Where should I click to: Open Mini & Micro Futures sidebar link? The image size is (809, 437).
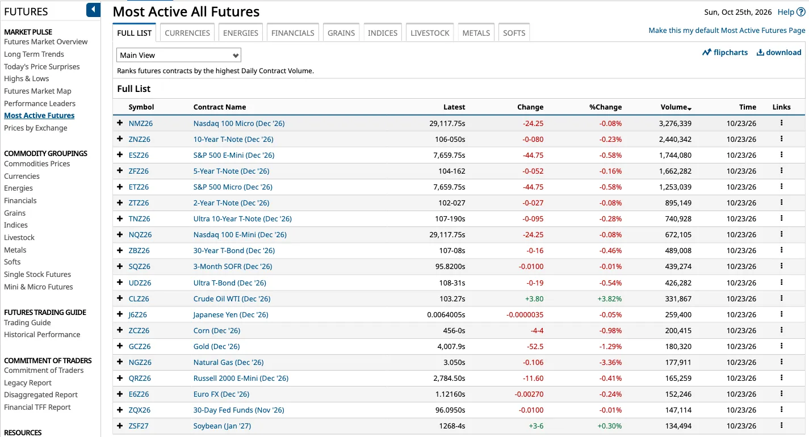(39, 287)
